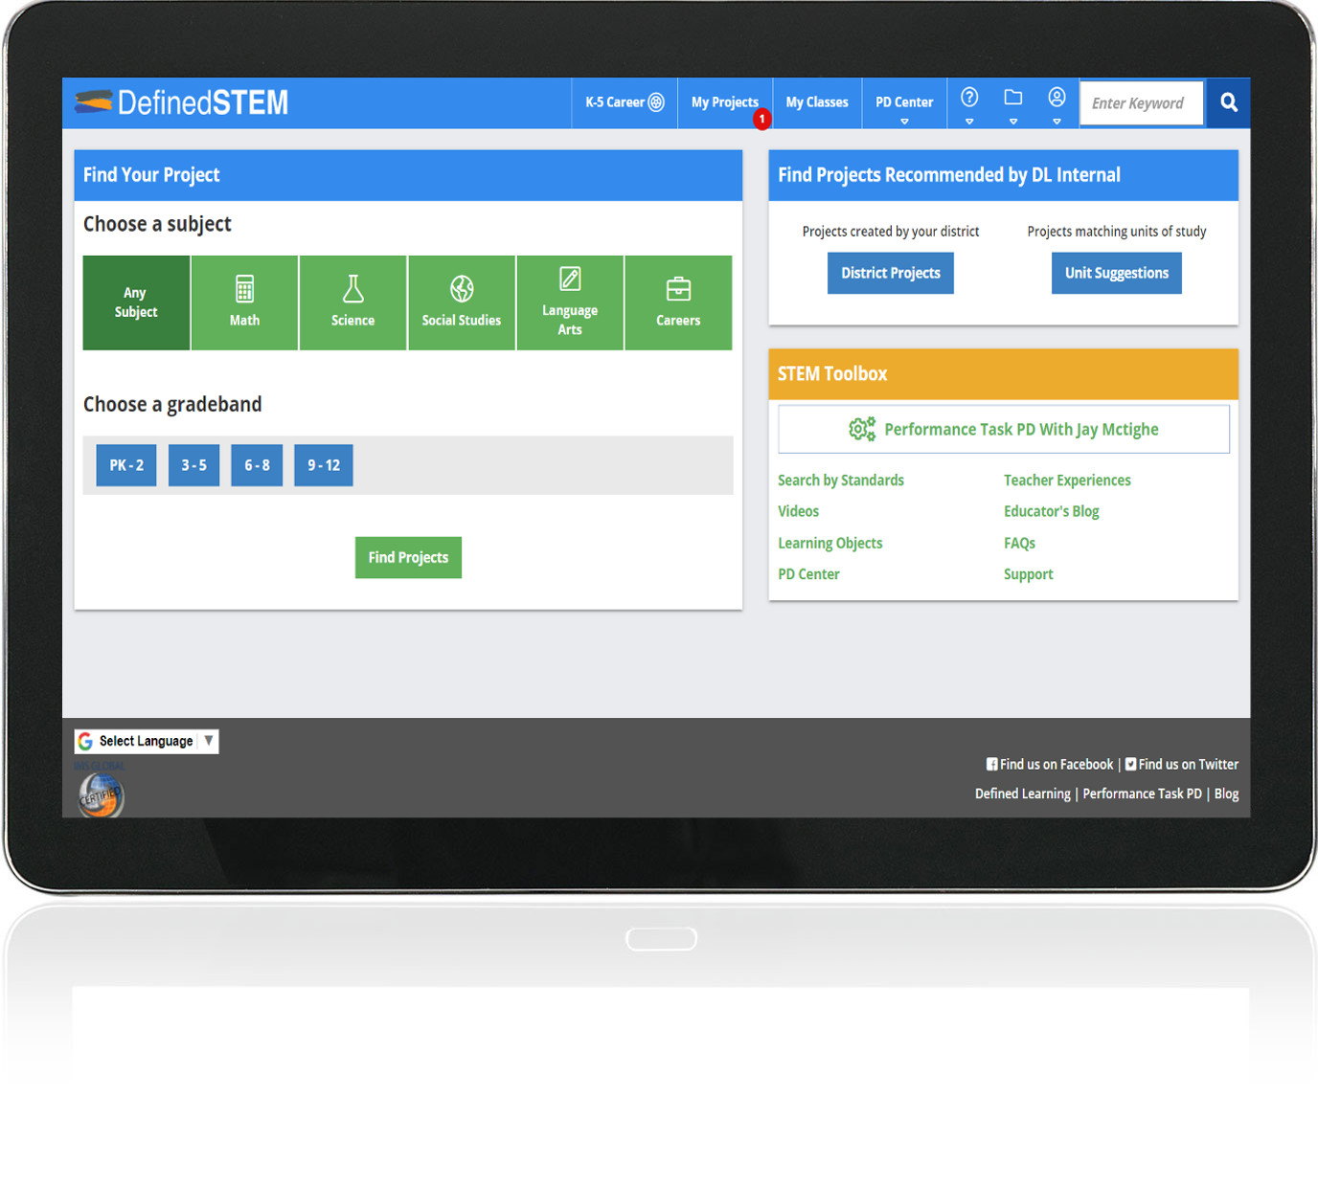Choose the 3-5 gradeband
1318x1185 pixels.
[193, 465]
